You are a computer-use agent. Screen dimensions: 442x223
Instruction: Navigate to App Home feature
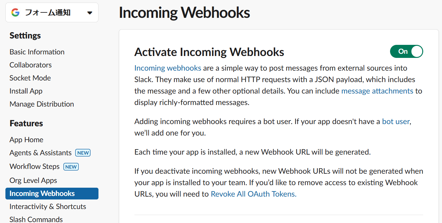point(26,140)
